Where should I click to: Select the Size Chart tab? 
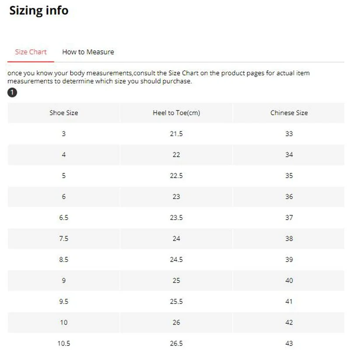coord(31,52)
